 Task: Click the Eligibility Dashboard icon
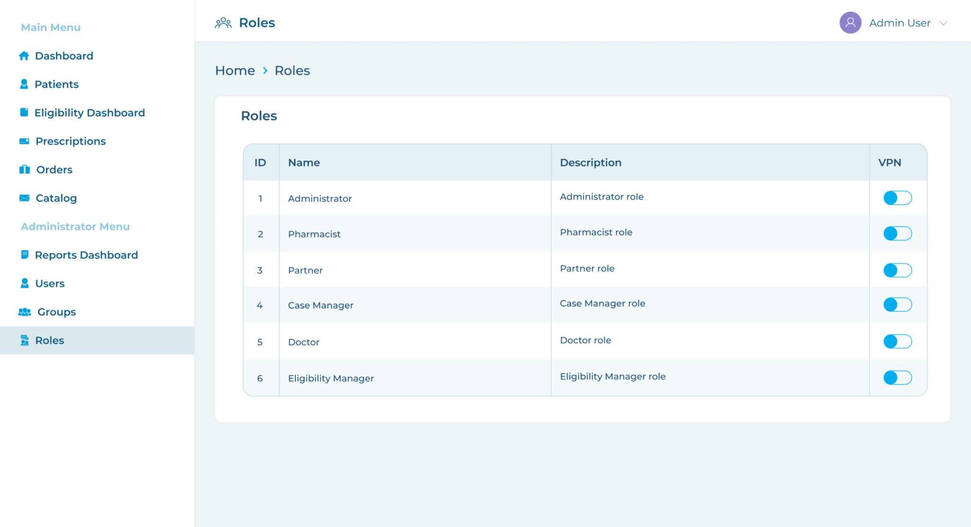[24, 112]
